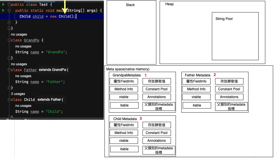Select Child Metadata Constant Pool box
This screenshot has height=158, width=274.
tap(156, 133)
